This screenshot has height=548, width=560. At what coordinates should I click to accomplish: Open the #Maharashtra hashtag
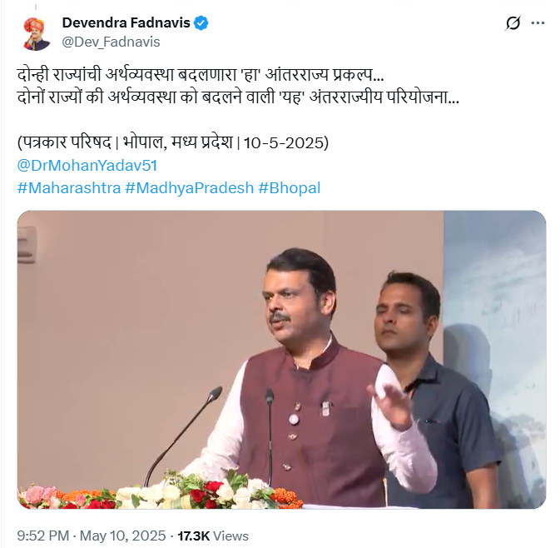click(x=69, y=187)
